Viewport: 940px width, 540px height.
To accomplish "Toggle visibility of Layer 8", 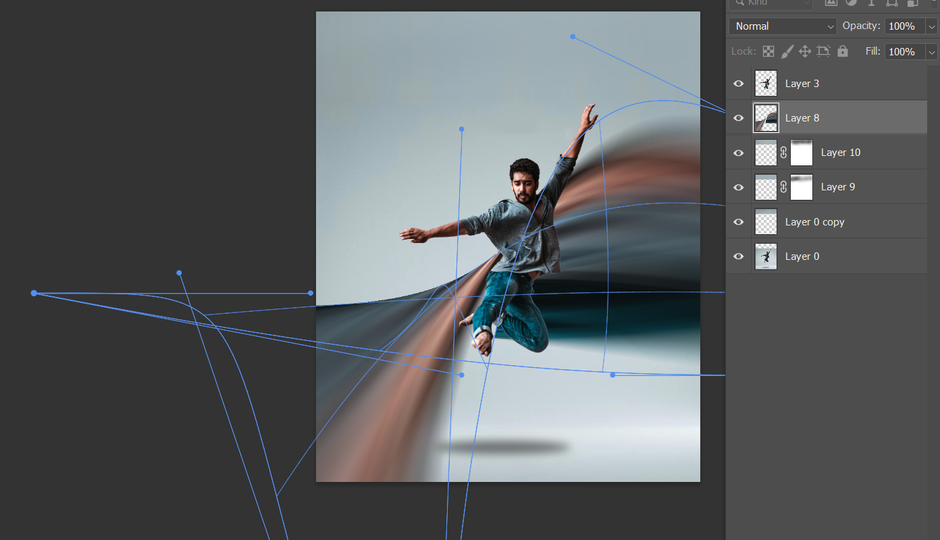I will coord(739,118).
